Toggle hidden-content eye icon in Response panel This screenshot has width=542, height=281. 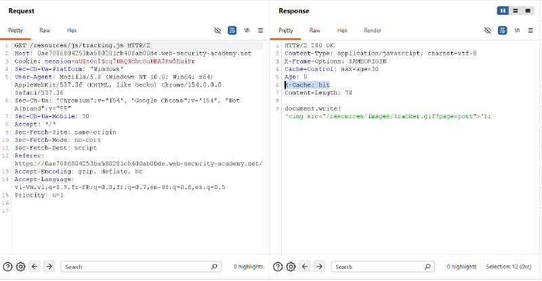point(488,30)
